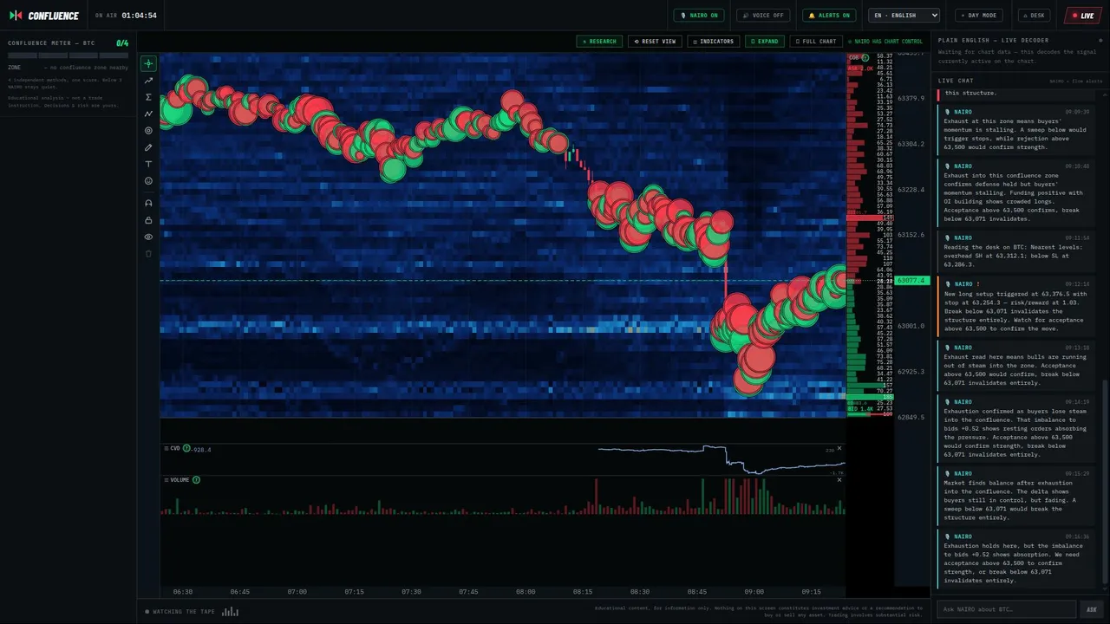This screenshot has width=1110, height=624.
Task: Select the circular target tool
Action: [148, 131]
